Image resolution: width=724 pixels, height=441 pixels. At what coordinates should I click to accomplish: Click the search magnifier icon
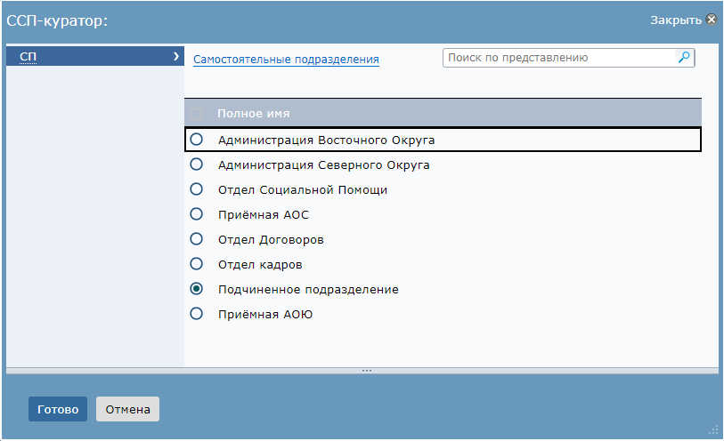pos(684,58)
